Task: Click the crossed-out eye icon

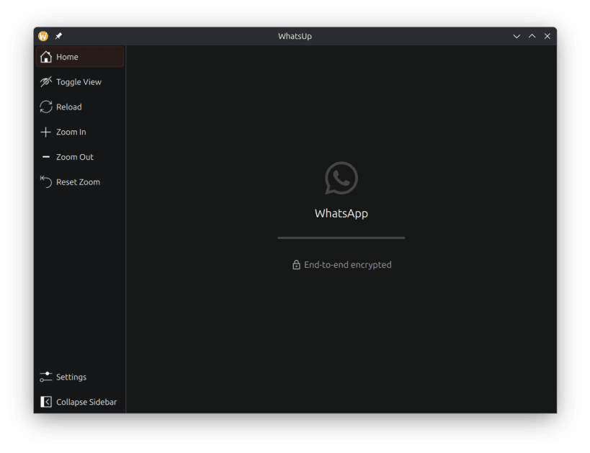Action: tap(46, 81)
